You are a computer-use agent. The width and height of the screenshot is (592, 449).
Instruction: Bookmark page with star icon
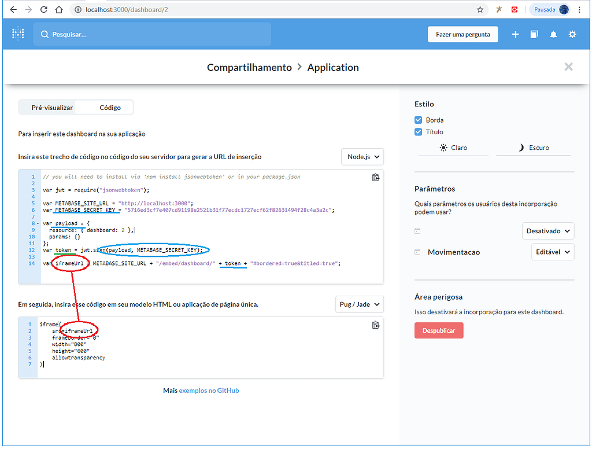(x=480, y=10)
